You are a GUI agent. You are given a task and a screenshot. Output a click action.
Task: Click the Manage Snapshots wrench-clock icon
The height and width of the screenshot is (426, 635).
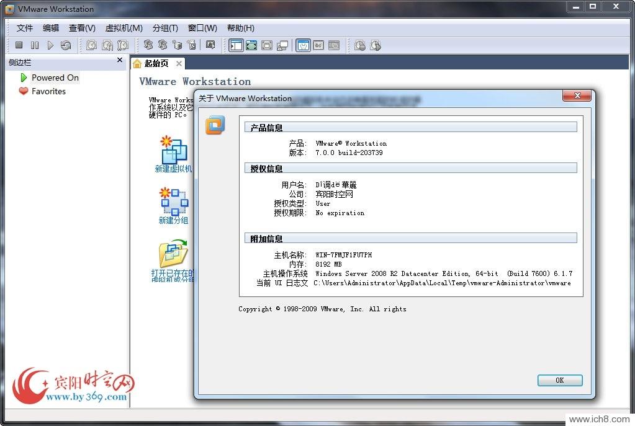tap(123, 45)
